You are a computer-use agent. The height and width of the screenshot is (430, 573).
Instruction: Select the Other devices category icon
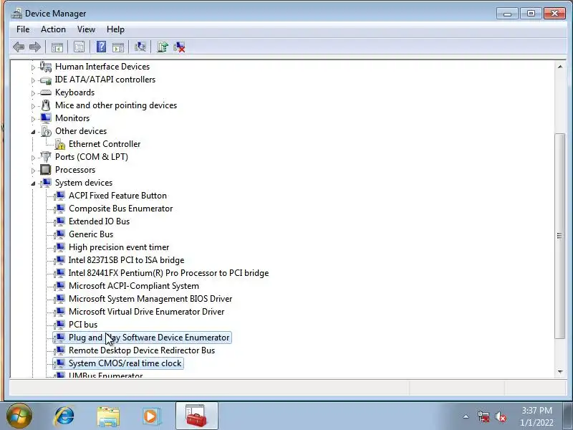tap(46, 131)
